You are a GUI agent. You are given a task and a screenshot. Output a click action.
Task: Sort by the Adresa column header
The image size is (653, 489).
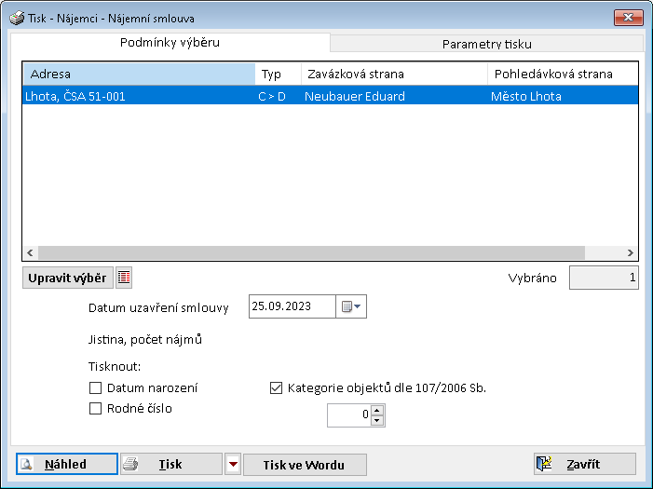click(x=138, y=74)
